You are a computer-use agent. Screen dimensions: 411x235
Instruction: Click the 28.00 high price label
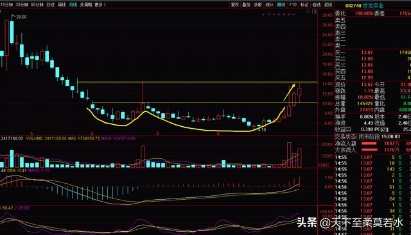(21, 17)
